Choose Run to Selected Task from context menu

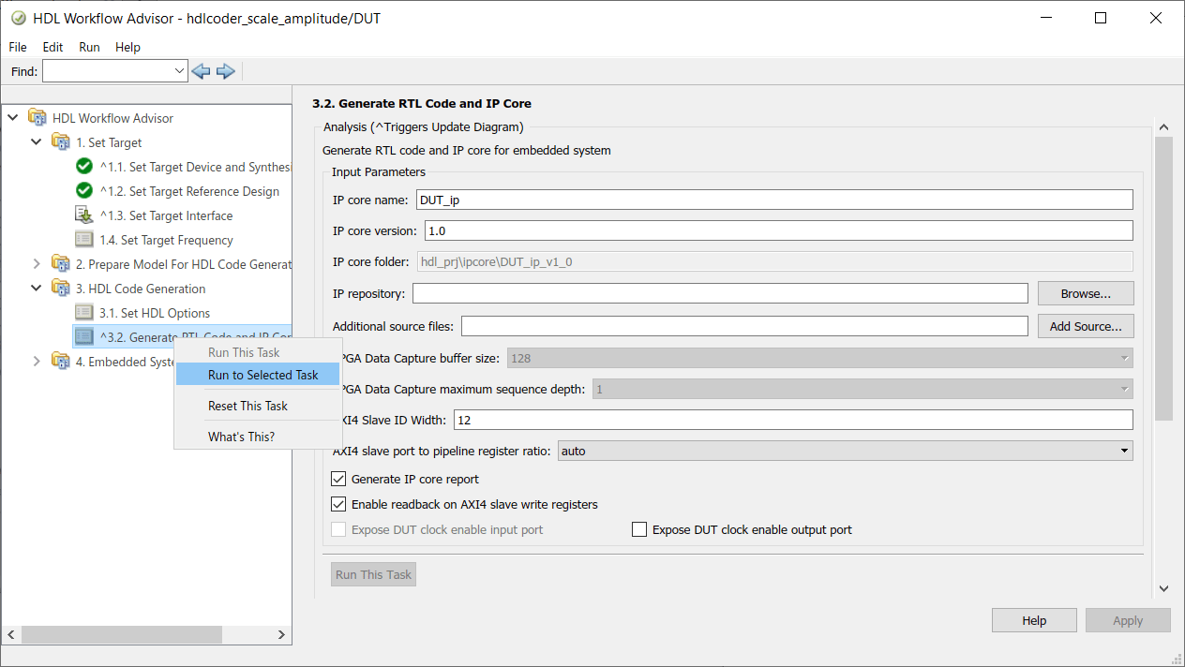tap(262, 375)
